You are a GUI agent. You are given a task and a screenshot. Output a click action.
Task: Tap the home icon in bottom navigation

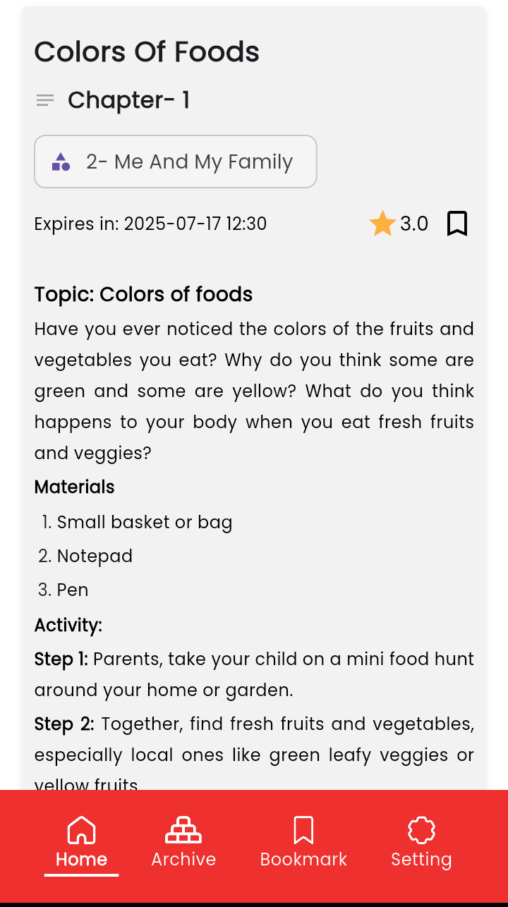(81, 830)
